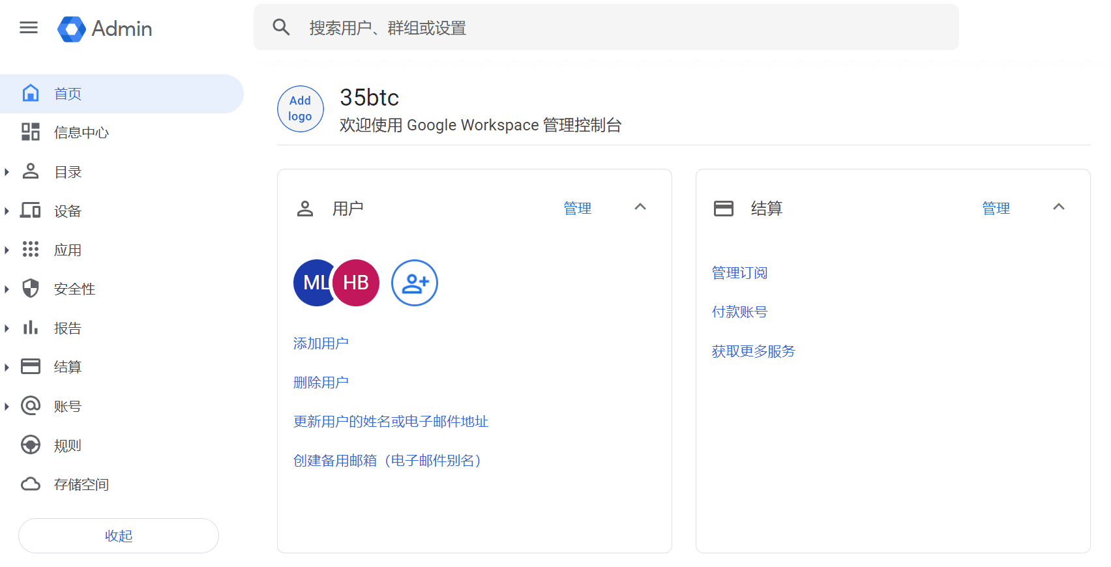Click the 获取更多服务 link

point(754,351)
